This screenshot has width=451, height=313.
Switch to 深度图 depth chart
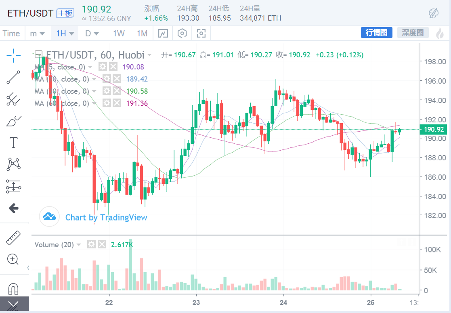coord(413,32)
